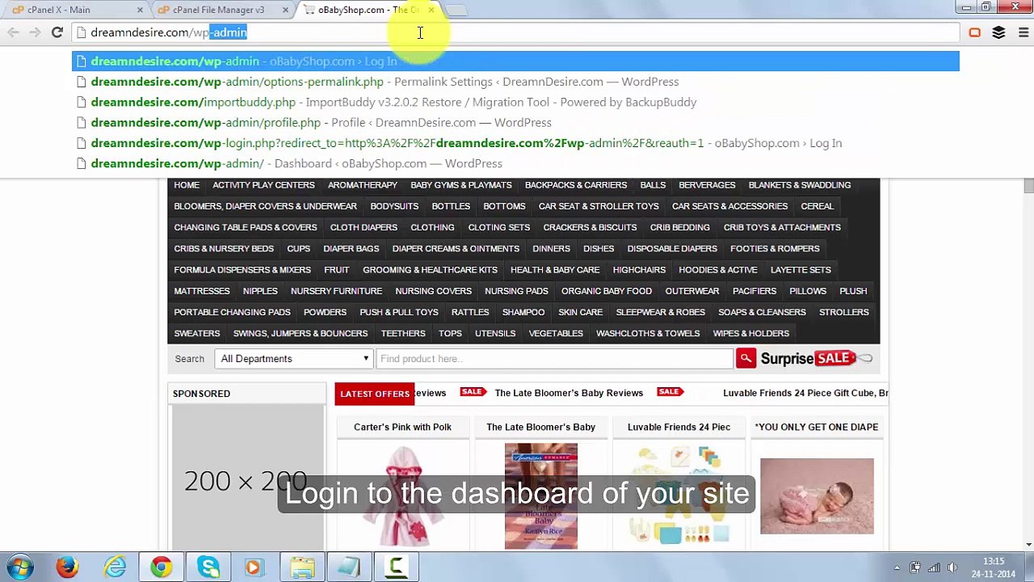Screen dimensions: 1034x582
Task: Choose the wp-login.php redirect suggestion
Action: [515, 143]
